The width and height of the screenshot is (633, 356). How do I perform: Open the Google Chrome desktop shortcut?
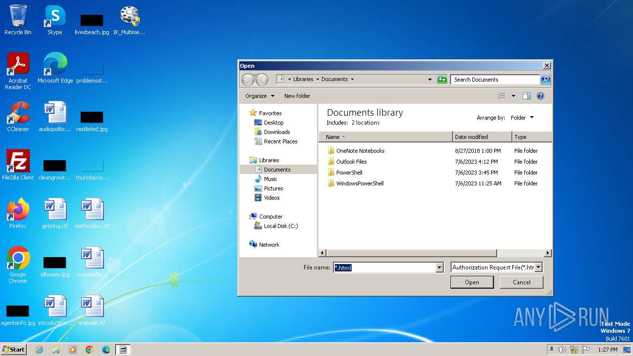point(18,265)
